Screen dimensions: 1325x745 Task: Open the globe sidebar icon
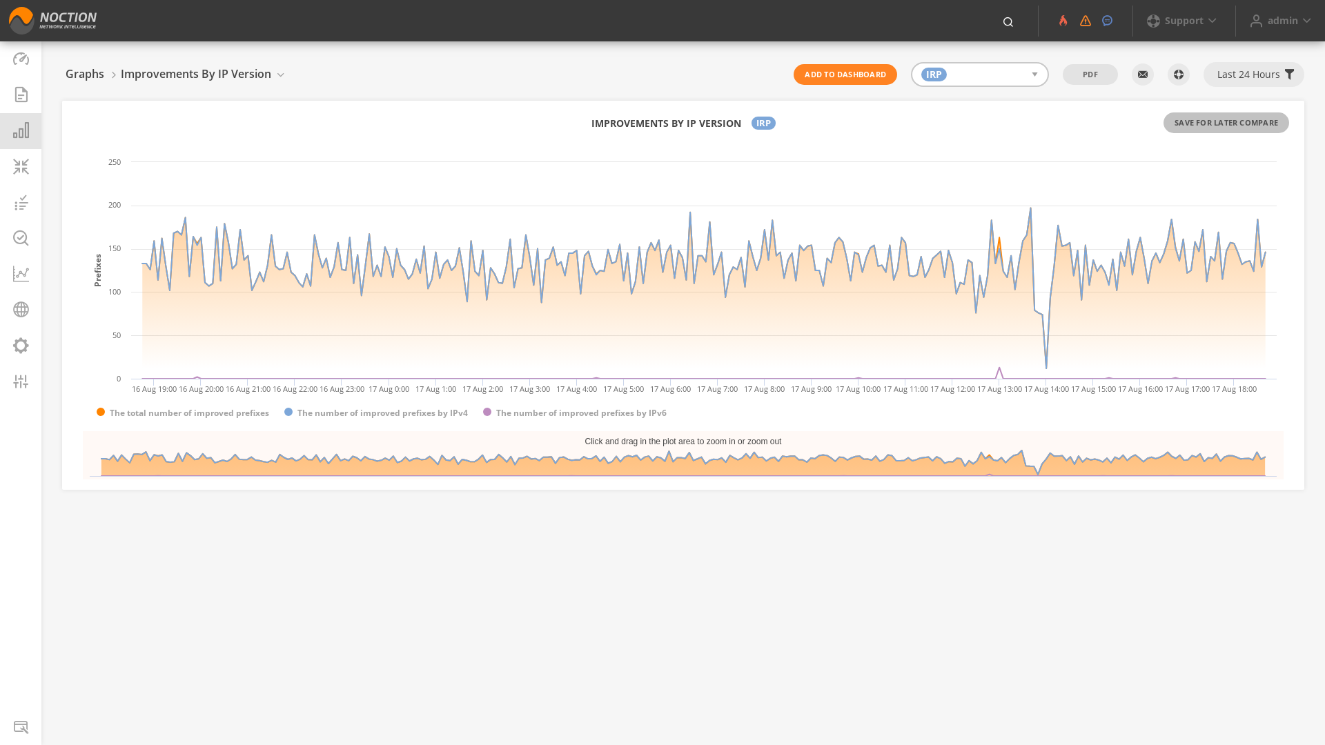[x=21, y=310]
